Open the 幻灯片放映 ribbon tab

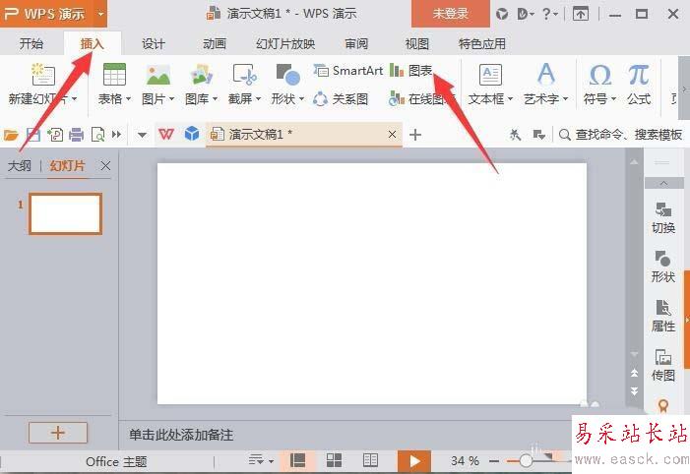click(x=285, y=44)
